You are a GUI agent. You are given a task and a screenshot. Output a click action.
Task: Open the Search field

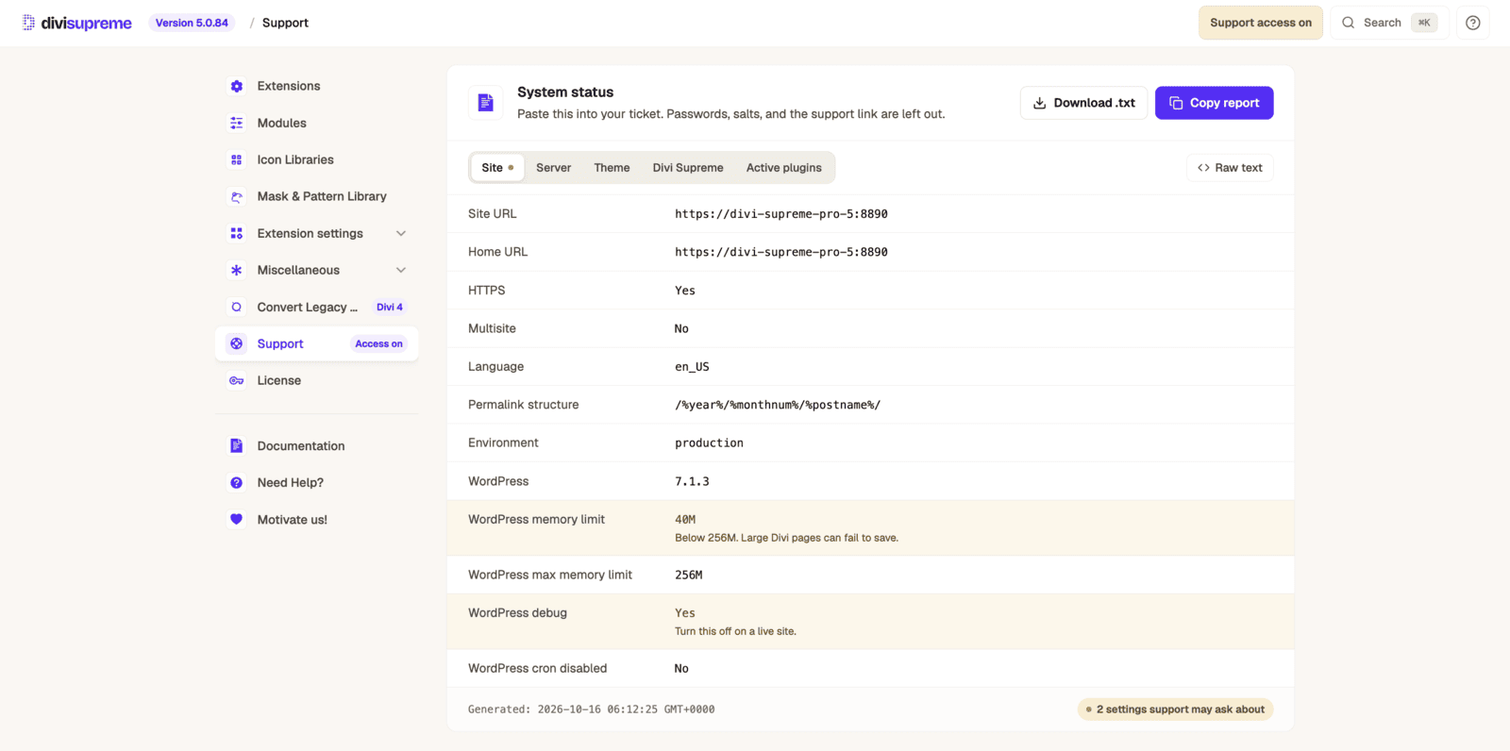1389,23
